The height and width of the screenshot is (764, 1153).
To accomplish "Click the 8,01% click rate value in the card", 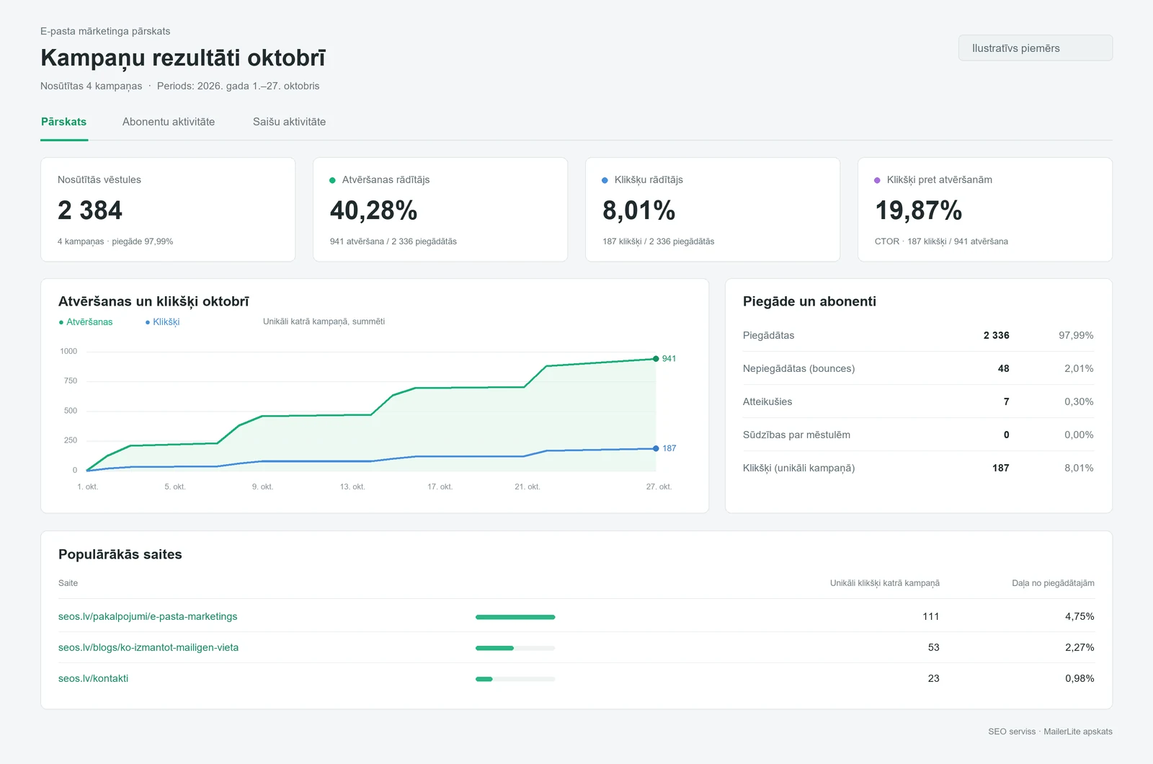I will [638, 210].
